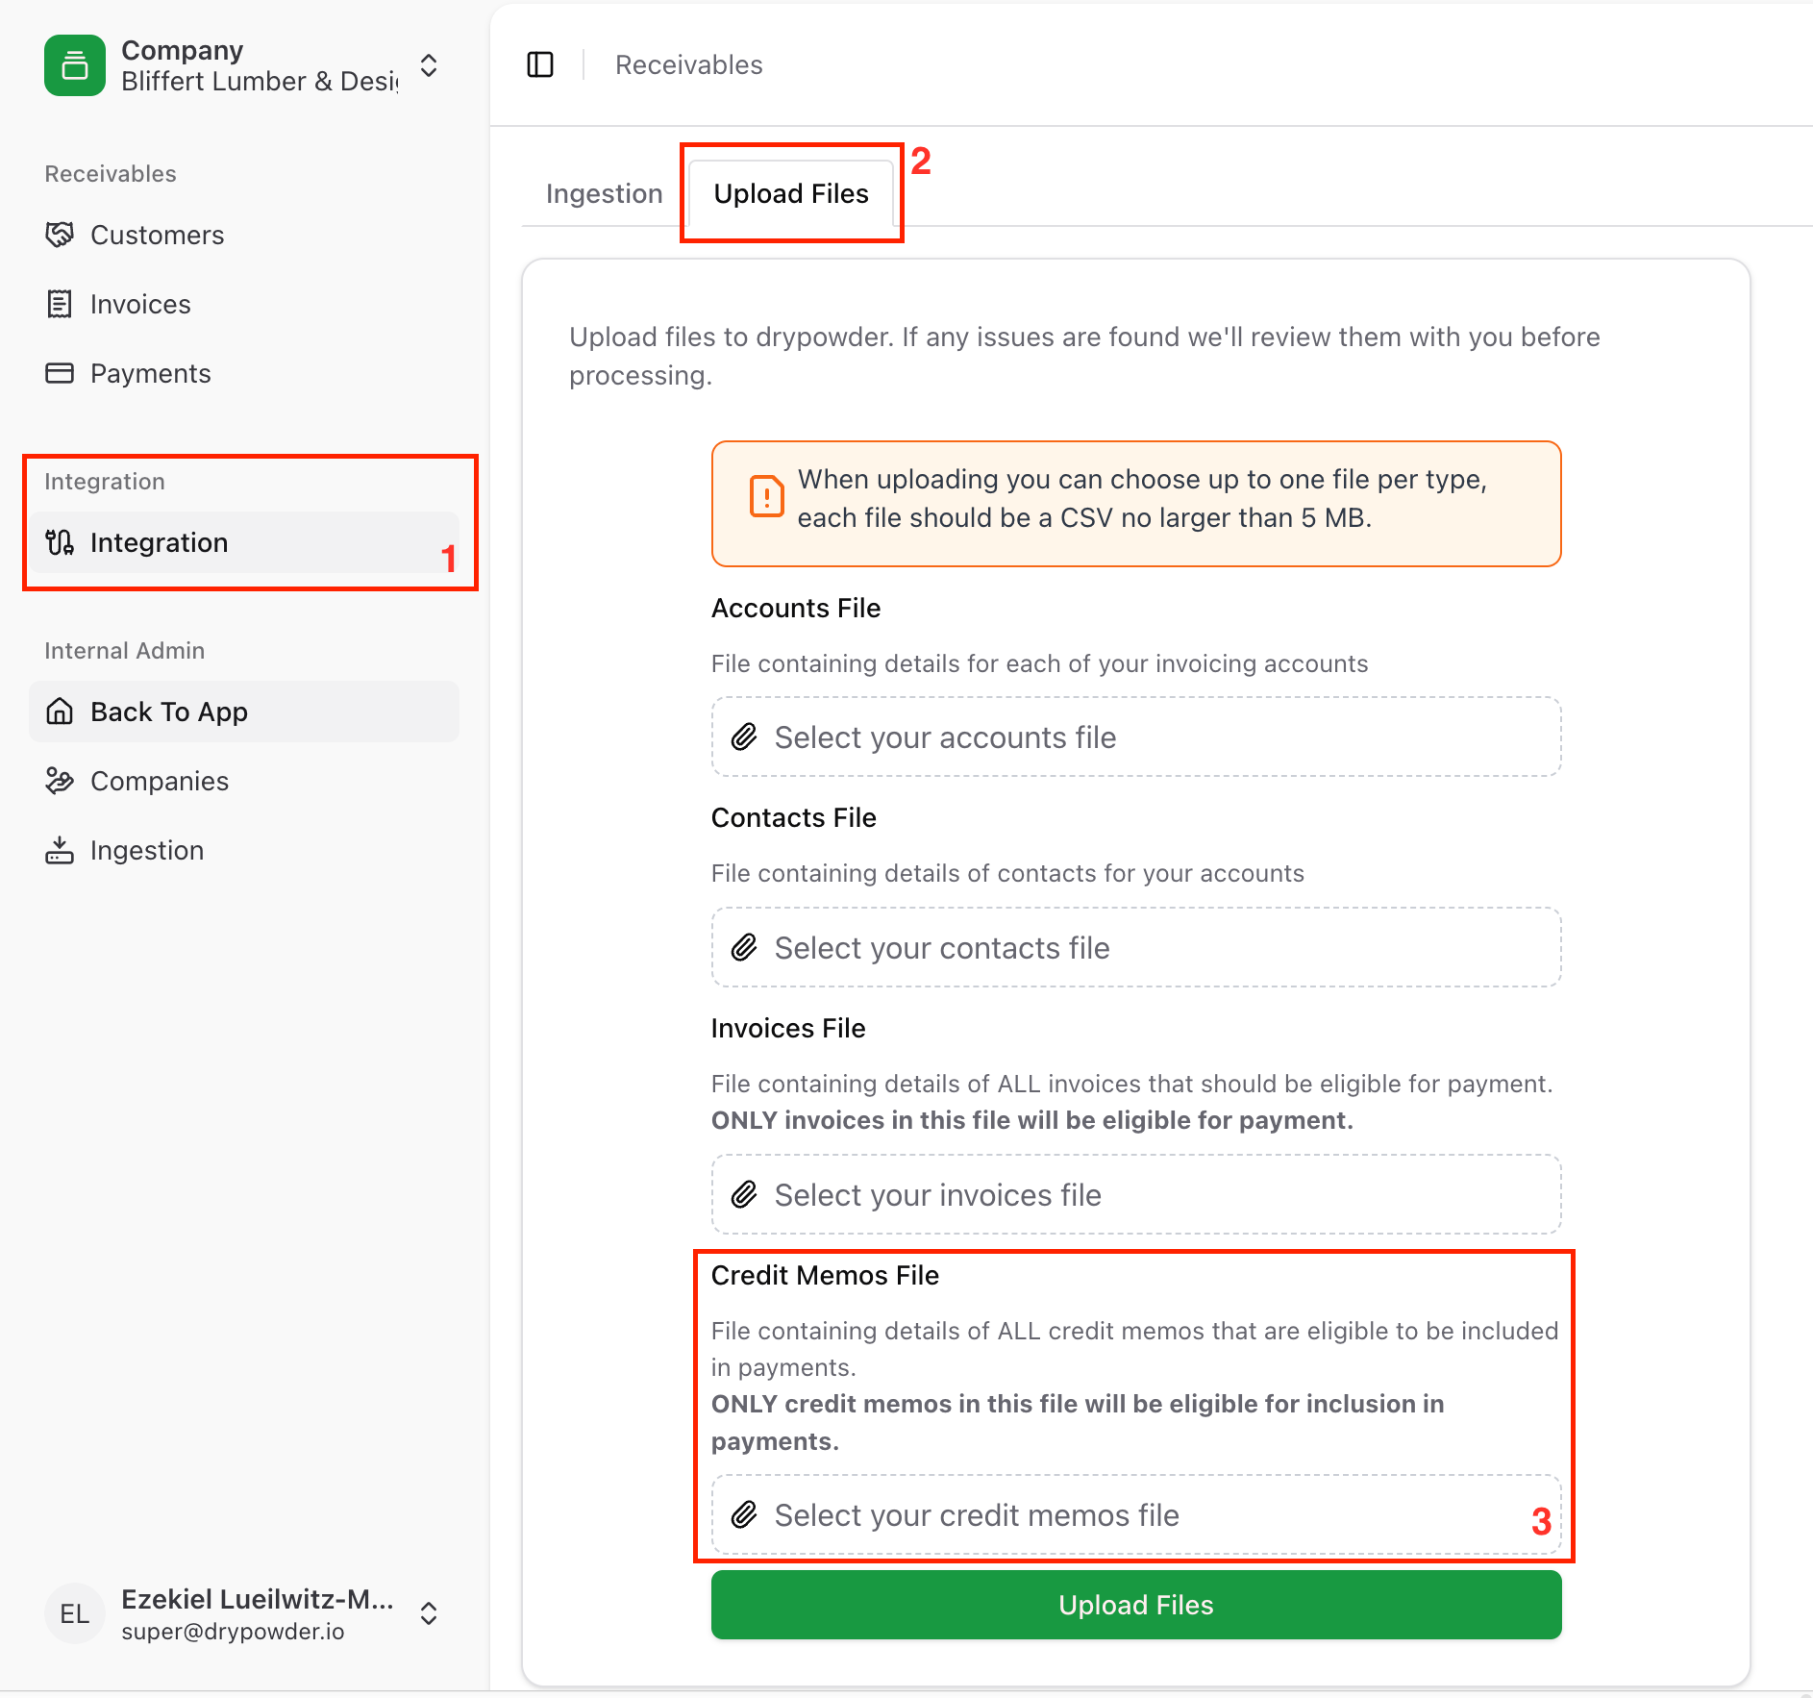Image resolution: width=1813 pixels, height=1698 pixels.
Task: Click the green company logo icon
Action: [75, 65]
